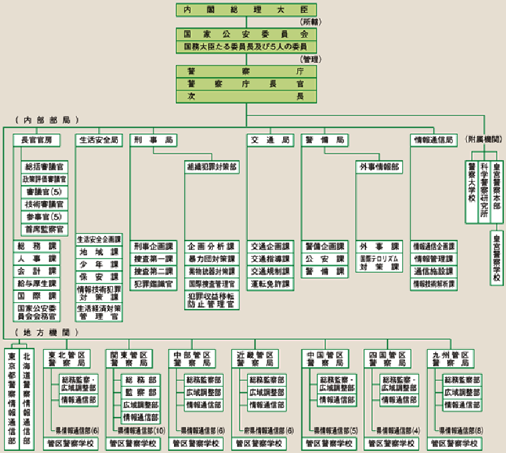
Task: Click 北海道警察情報通信部 vertical box
Action: coord(27,399)
